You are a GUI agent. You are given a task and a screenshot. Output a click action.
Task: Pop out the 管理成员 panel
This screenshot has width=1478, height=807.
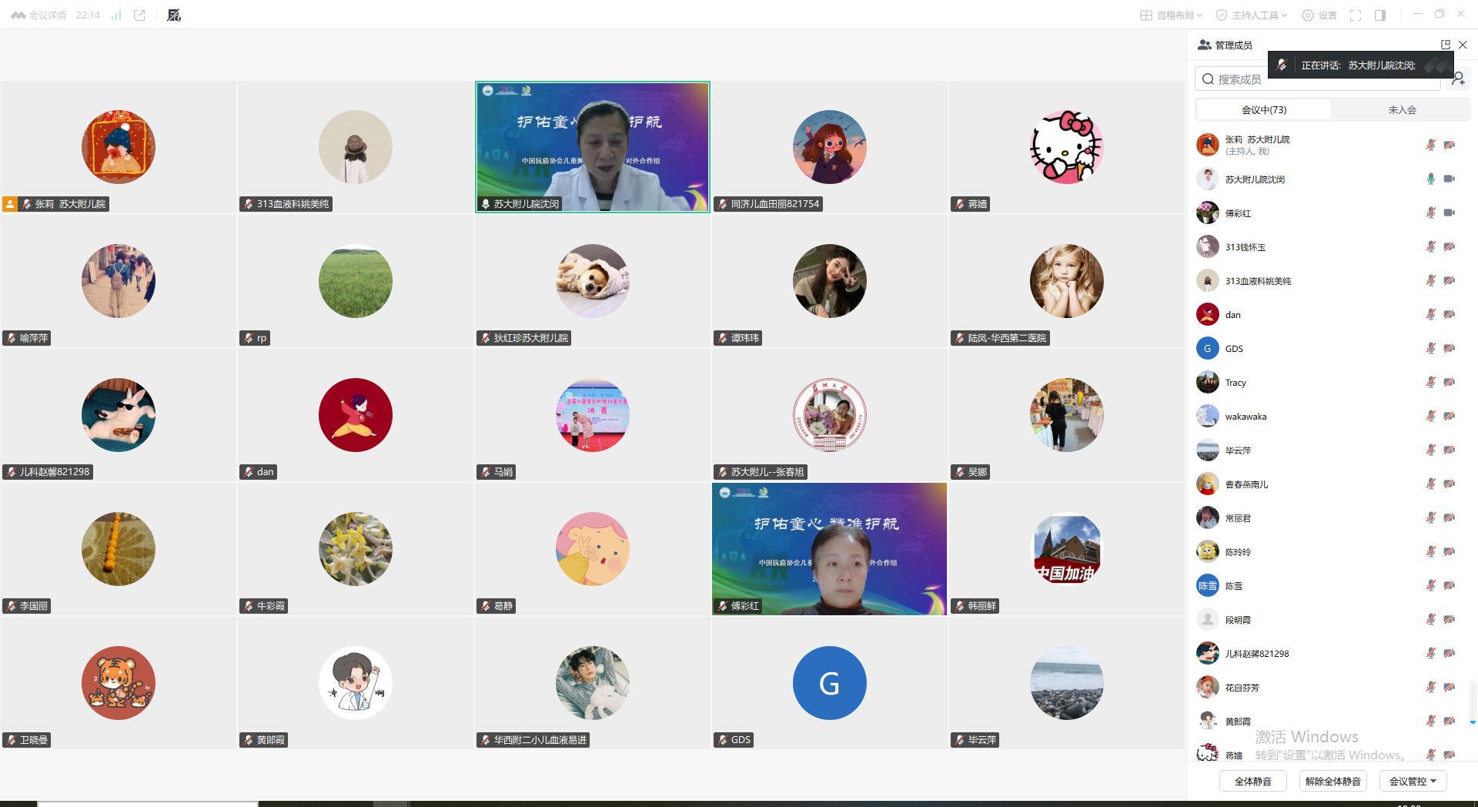[x=1445, y=45]
